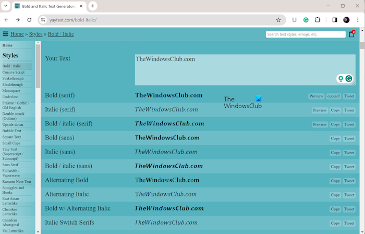The width and height of the screenshot is (365, 234).
Task: Toggle the browser side panel
Action: pyautogui.click(x=335, y=20)
